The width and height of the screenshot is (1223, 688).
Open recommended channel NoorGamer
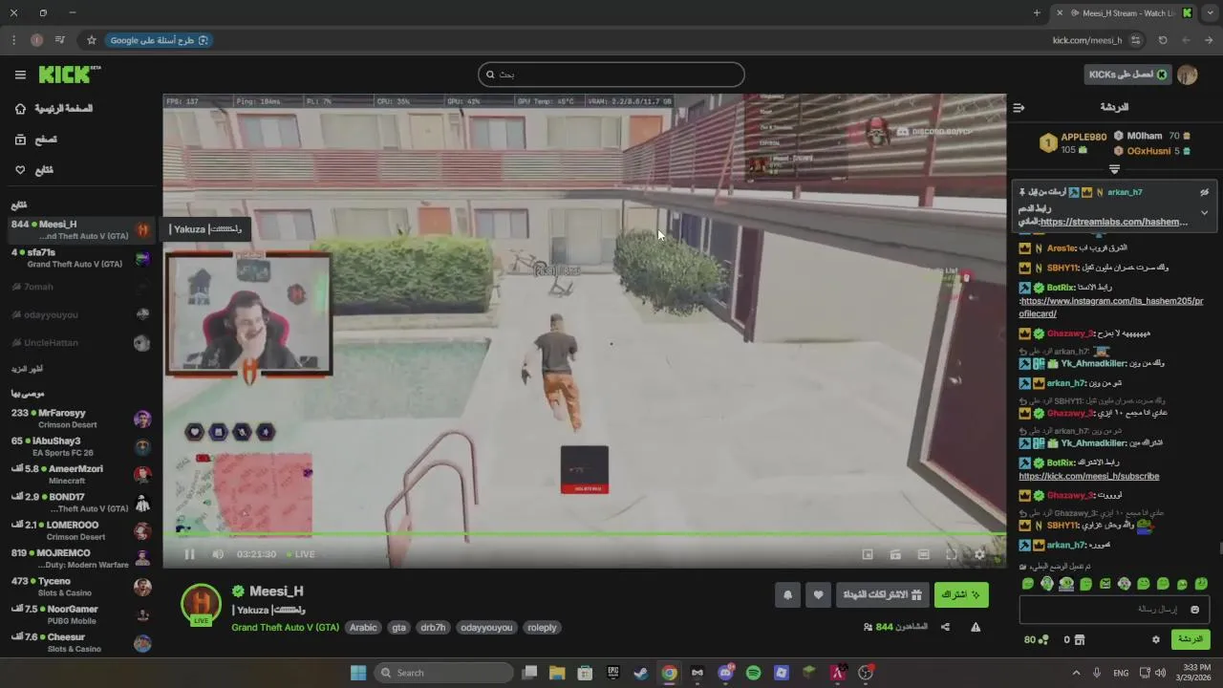[81, 614]
